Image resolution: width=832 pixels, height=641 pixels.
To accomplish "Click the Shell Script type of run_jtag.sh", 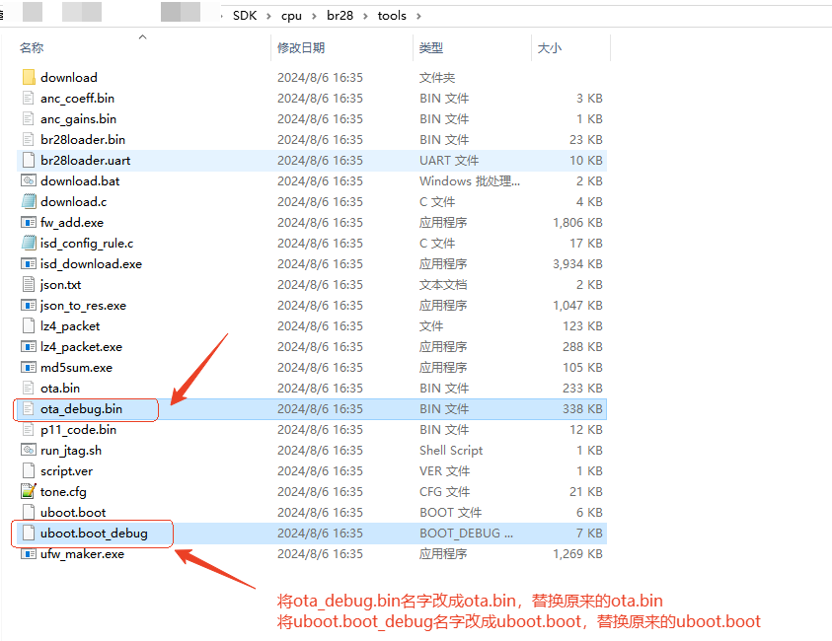I will (451, 450).
